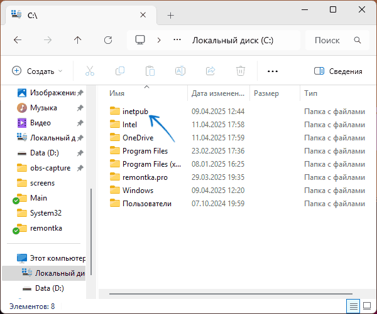
Task: Open the Создать dropdown menu
Action: (x=37, y=71)
